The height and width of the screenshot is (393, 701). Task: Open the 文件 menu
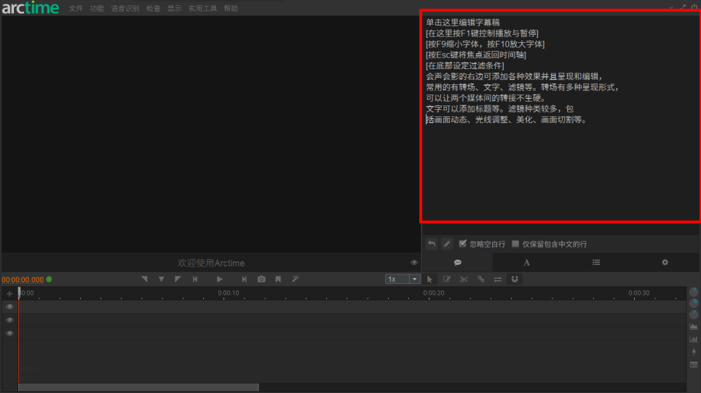coord(76,9)
